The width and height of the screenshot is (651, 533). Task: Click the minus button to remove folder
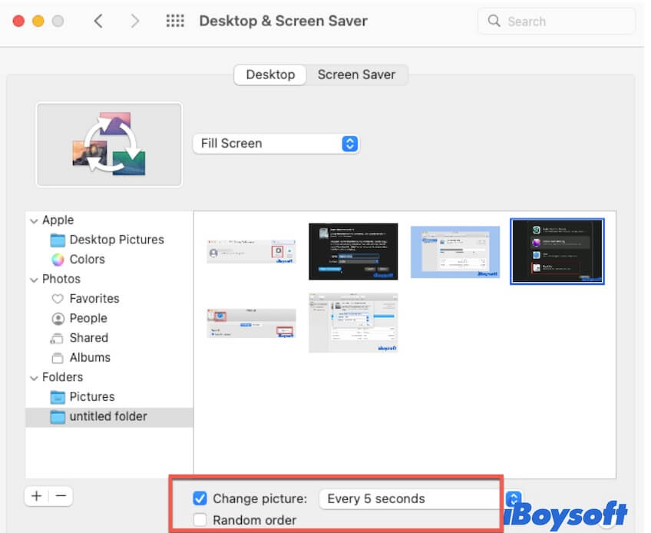point(61,496)
